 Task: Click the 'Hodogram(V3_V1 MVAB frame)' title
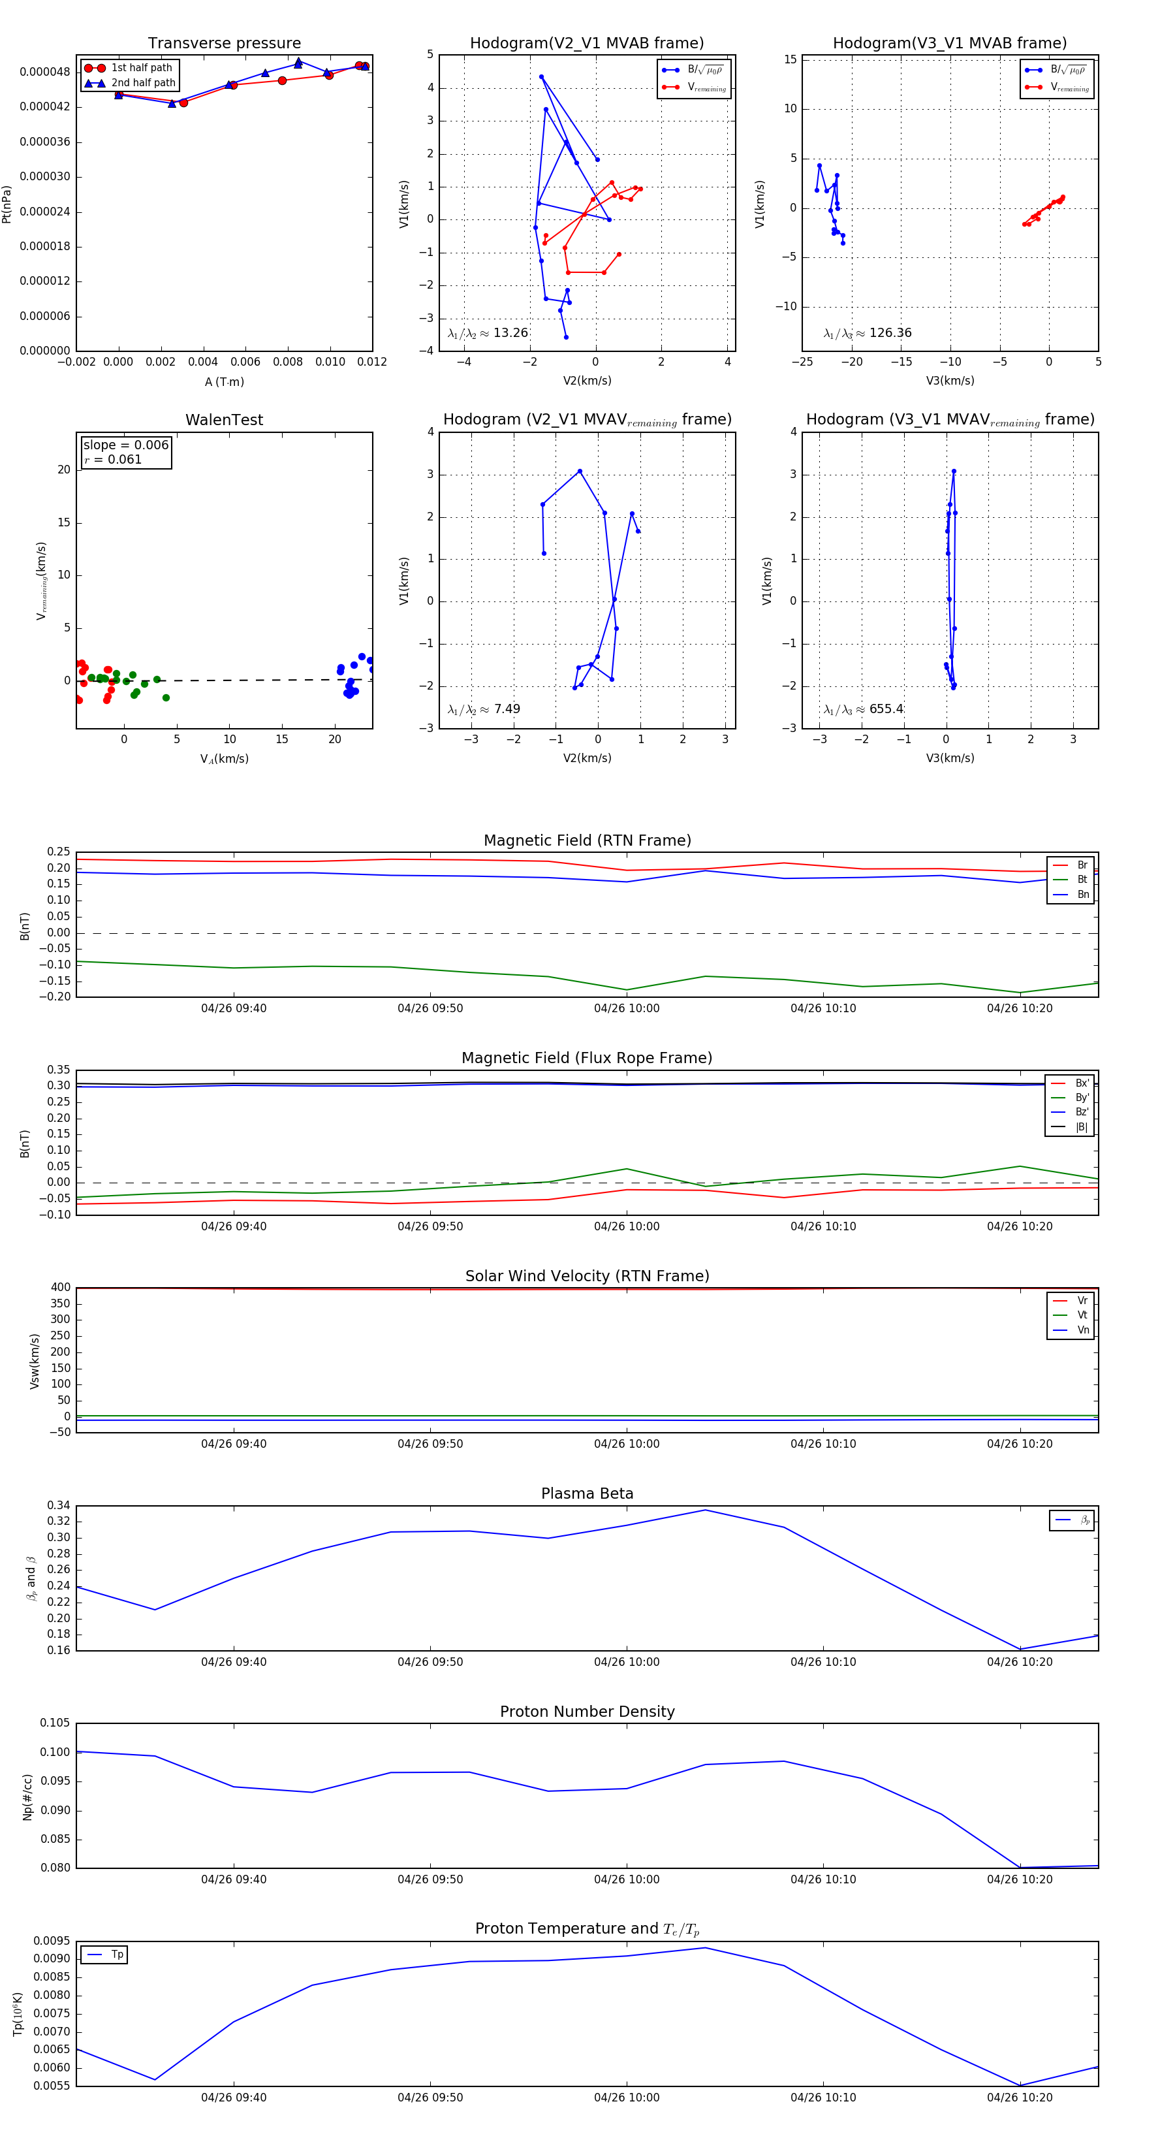950,44
